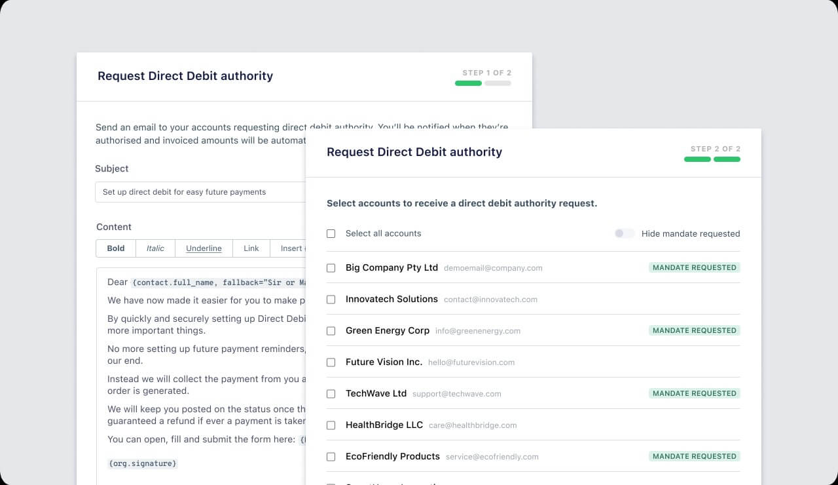Tick the Innovatech Solutions checkbox
The width and height of the screenshot is (838, 485).
coord(331,299)
